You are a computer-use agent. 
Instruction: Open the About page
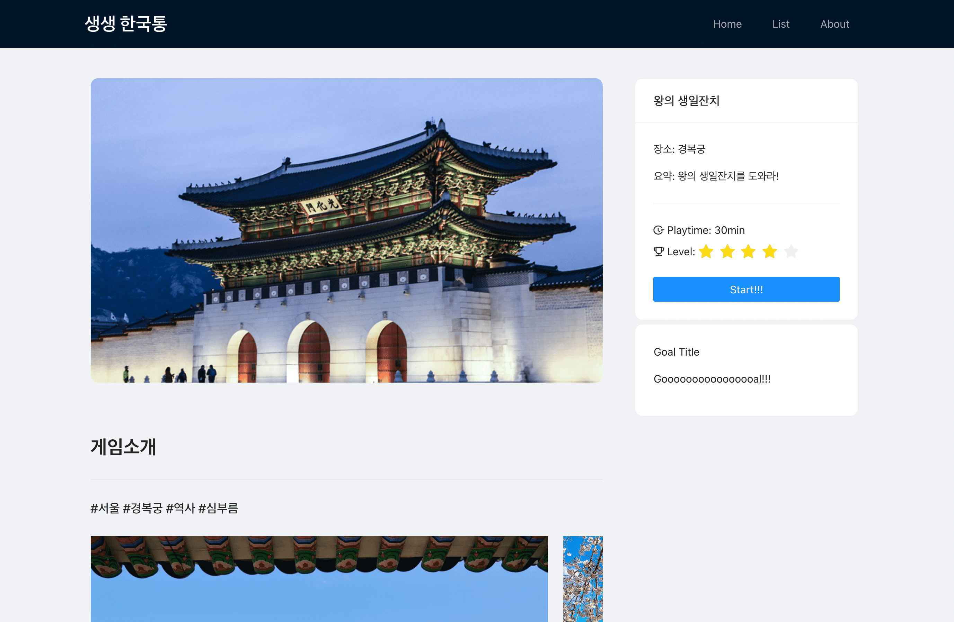(835, 24)
